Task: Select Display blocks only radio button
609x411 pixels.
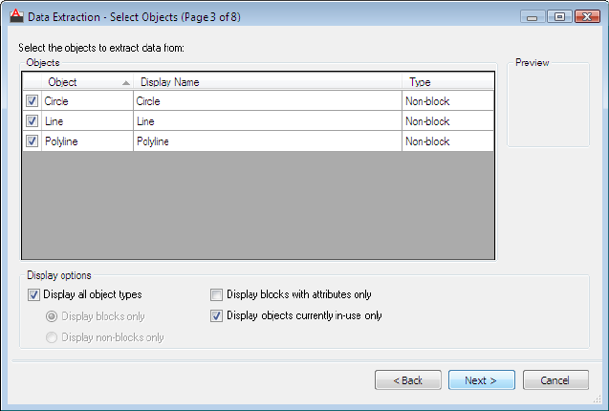Action: point(52,316)
